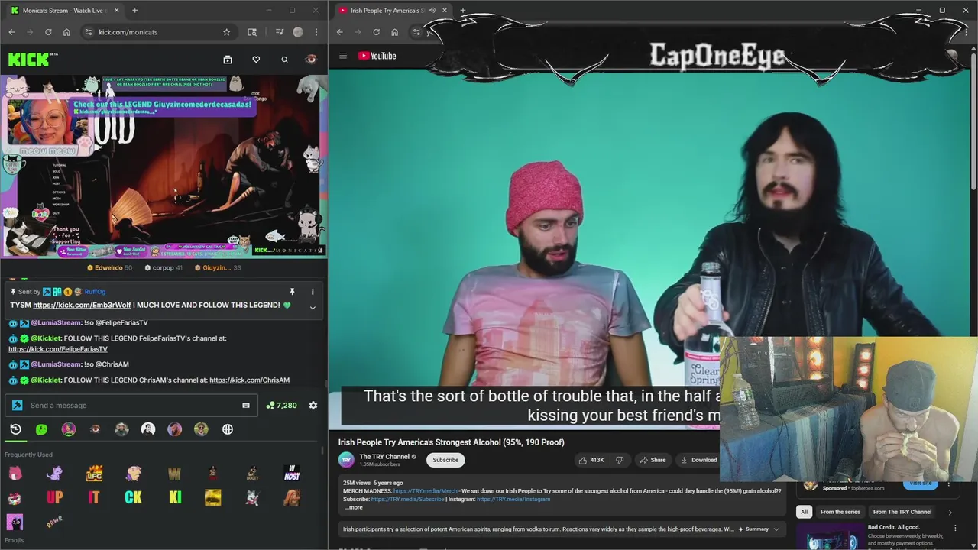Toggle emote keyboard icon in chat input
Image resolution: width=978 pixels, height=550 pixels.
point(246,406)
